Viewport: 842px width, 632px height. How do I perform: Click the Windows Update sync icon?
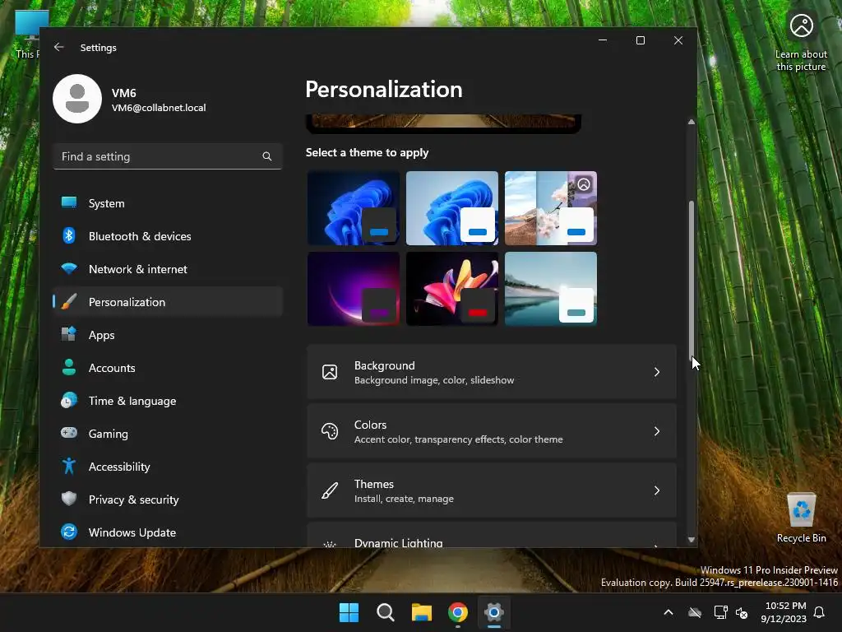(x=69, y=532)
